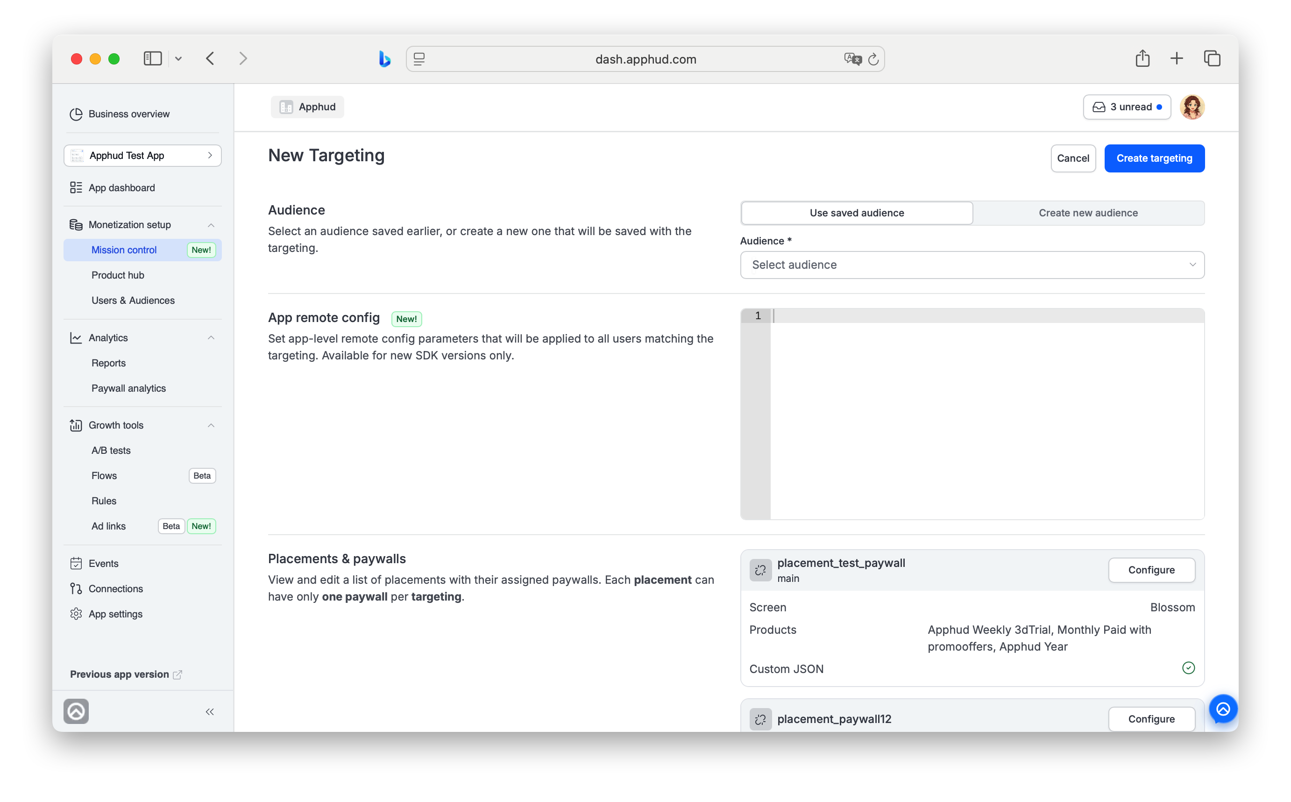Go forward in browser history
Image resolution: width=1291 pixels, height=802 pixels.
tap(243, 58)
